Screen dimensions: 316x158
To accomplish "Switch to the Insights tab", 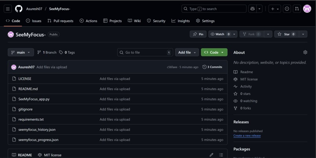I will coord(181,21).
